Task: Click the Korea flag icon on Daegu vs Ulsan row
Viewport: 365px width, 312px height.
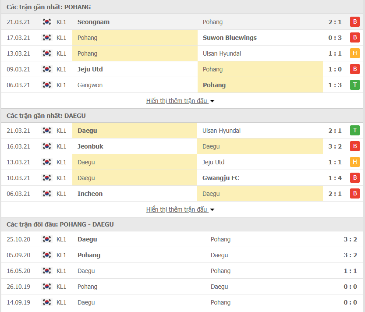Action: pos(47,130)
